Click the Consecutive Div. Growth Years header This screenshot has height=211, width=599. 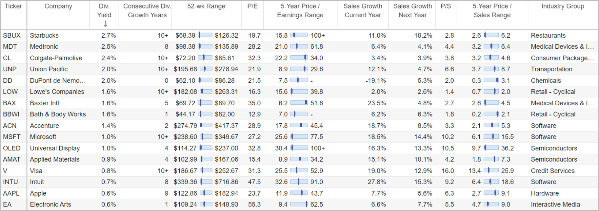[x=147, y=10]
